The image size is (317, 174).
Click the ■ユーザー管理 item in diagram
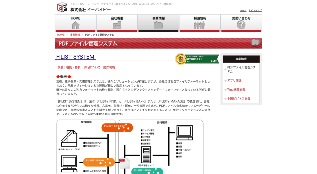pos(148,130)
